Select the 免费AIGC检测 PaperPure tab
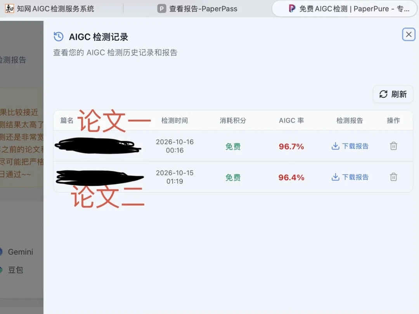The height and width of the screenshot is (314, 419). [345, 9]
